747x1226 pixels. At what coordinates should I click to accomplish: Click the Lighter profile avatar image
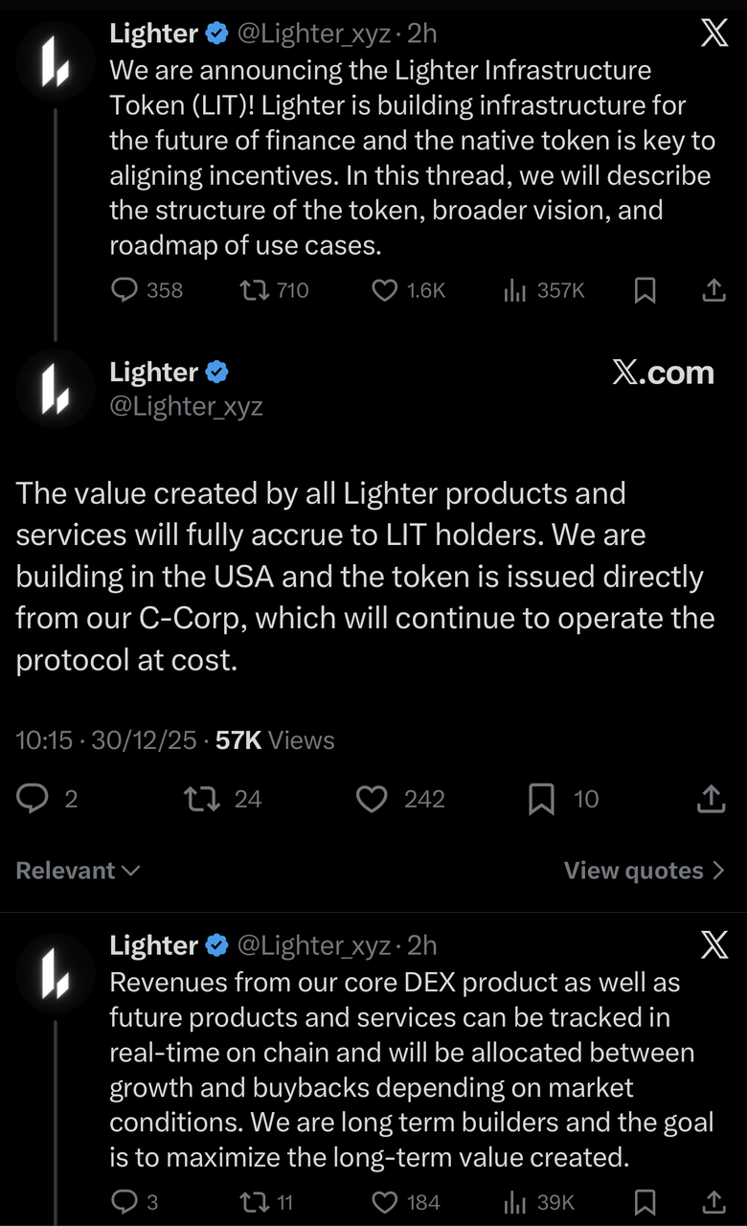click(x=55, y=389)
